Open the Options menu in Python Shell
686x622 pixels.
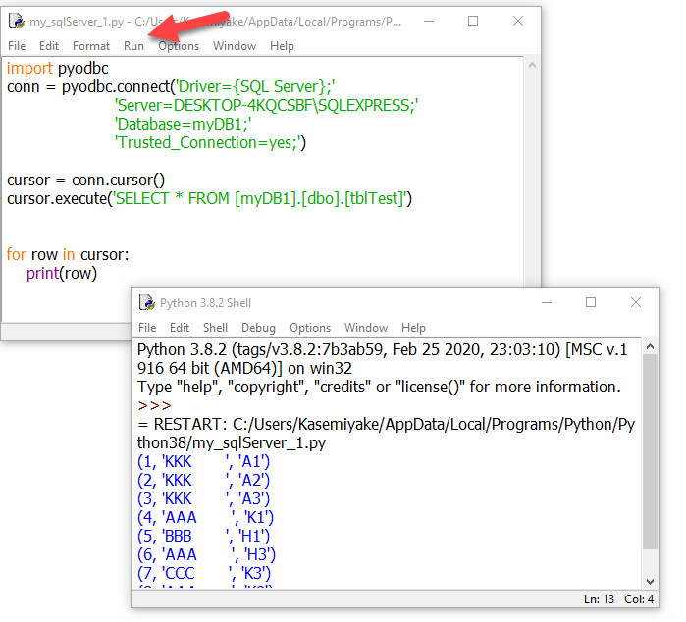310,328
